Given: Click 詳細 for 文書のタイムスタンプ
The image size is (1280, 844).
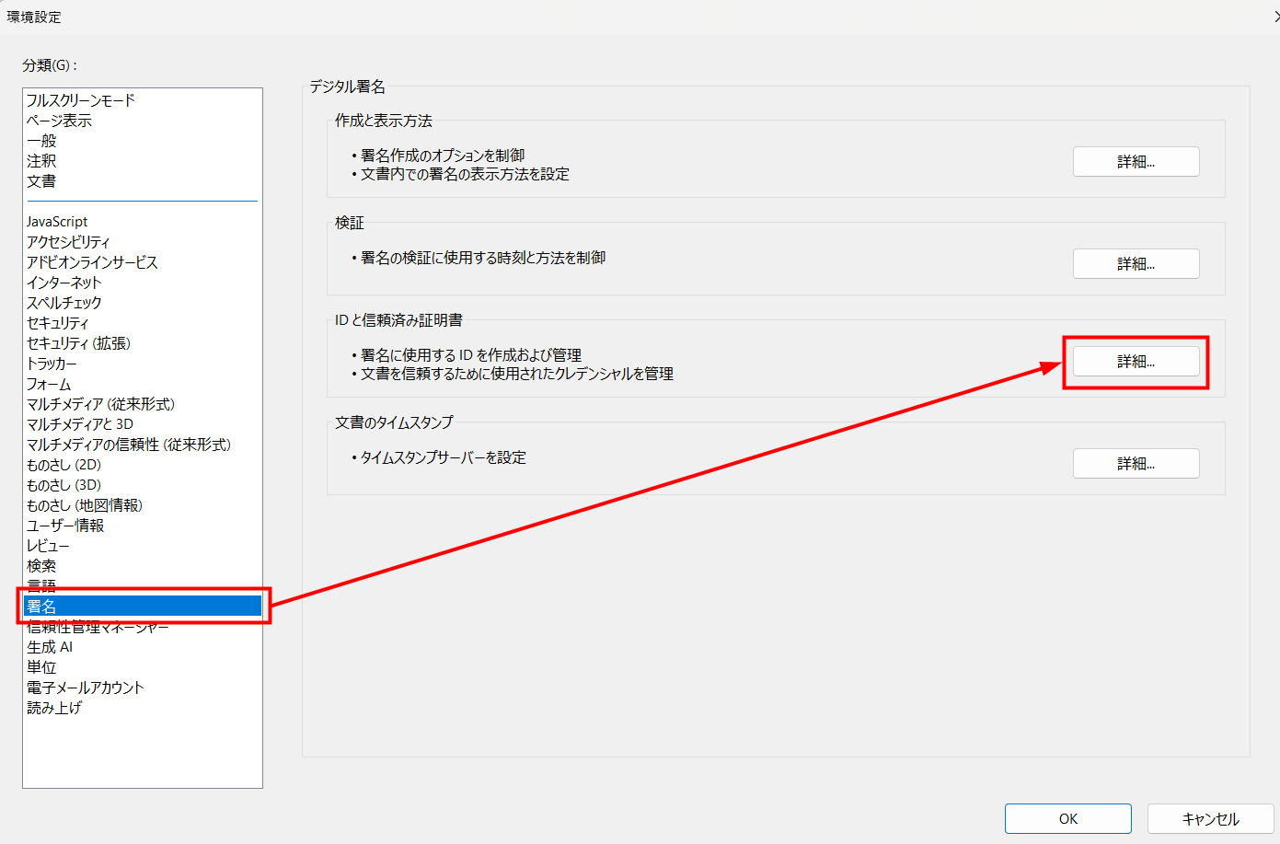Looking at the screenshot, I should [1136, 463].
